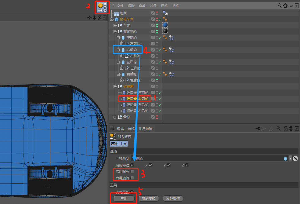
Task: Enable the 启用缩放 checkbox
Action: point(132,171)
